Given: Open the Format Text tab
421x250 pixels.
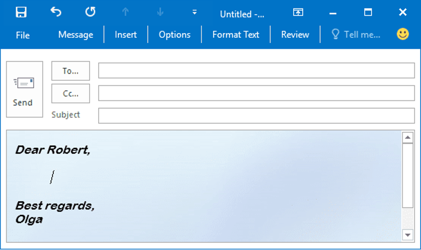Looking at the screenshot, I should coord(236,35).
